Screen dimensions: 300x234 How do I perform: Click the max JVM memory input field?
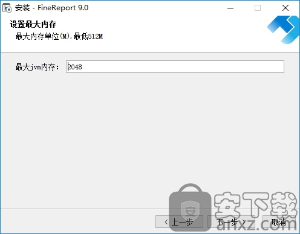pyautogui.click(x=175, y=67)
